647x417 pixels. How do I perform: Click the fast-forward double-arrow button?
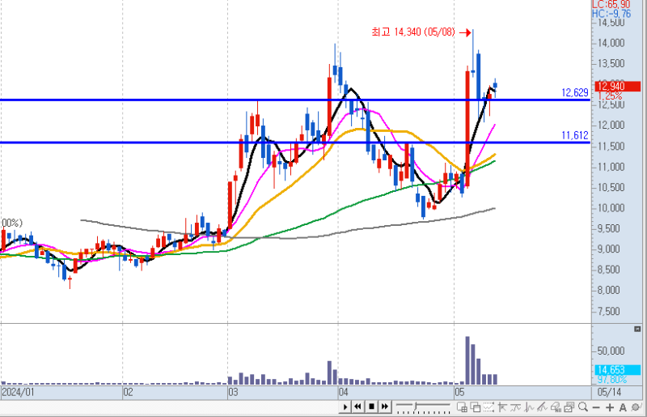coord(384,406)
